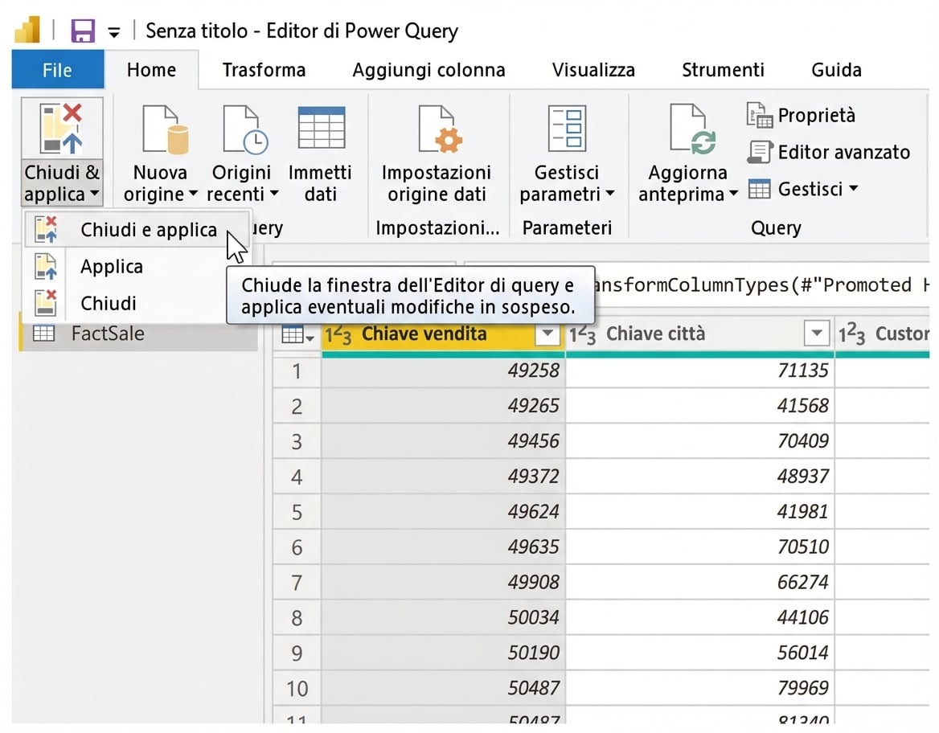Image resolution: width=939 pixels, height=733 pixels.
Task: Click the Origini recenti icon
Action: pyautogui.click(x=245, y=129)
